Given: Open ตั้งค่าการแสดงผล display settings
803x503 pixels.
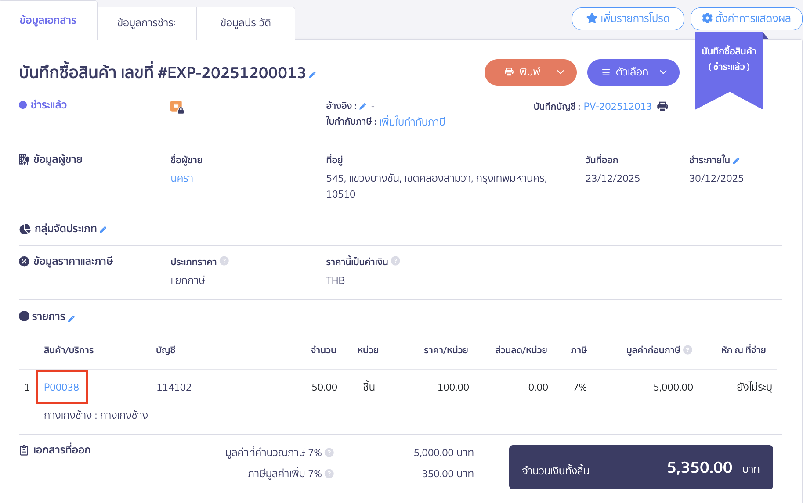Looking at the screenshot, I should pyautogui.click(x=746, y=18).
